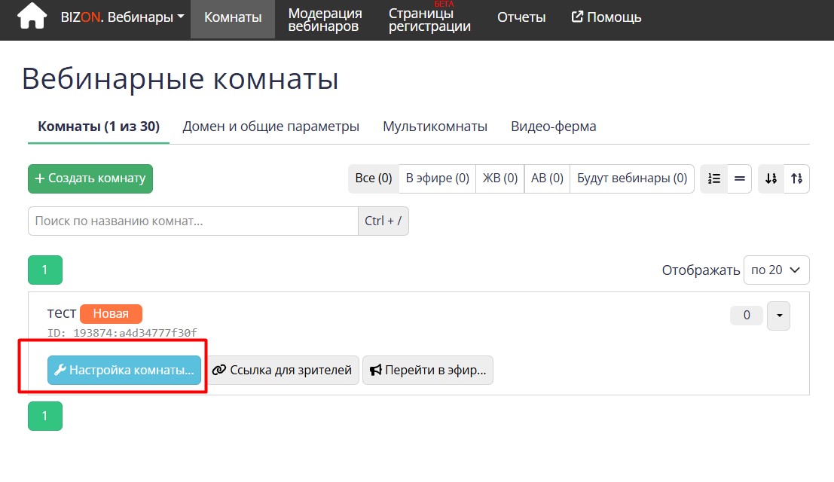Filter rooms by Все (0)
Image resolution: width=834 pixels, height=482 pixels.
tap(374, 178)
